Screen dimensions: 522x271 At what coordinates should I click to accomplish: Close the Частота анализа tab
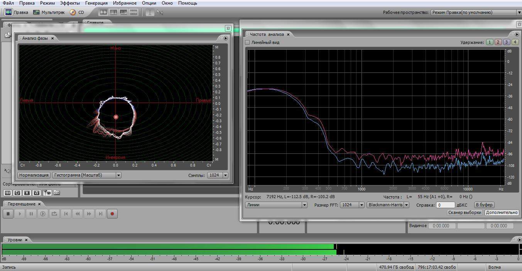(288, 34)
